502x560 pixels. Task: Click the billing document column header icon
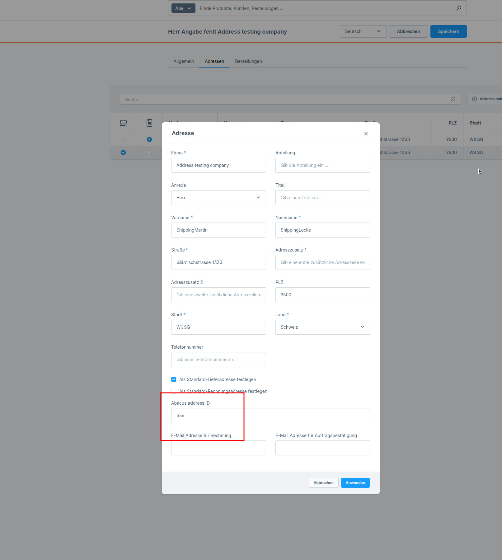click(x=149, y=123)
